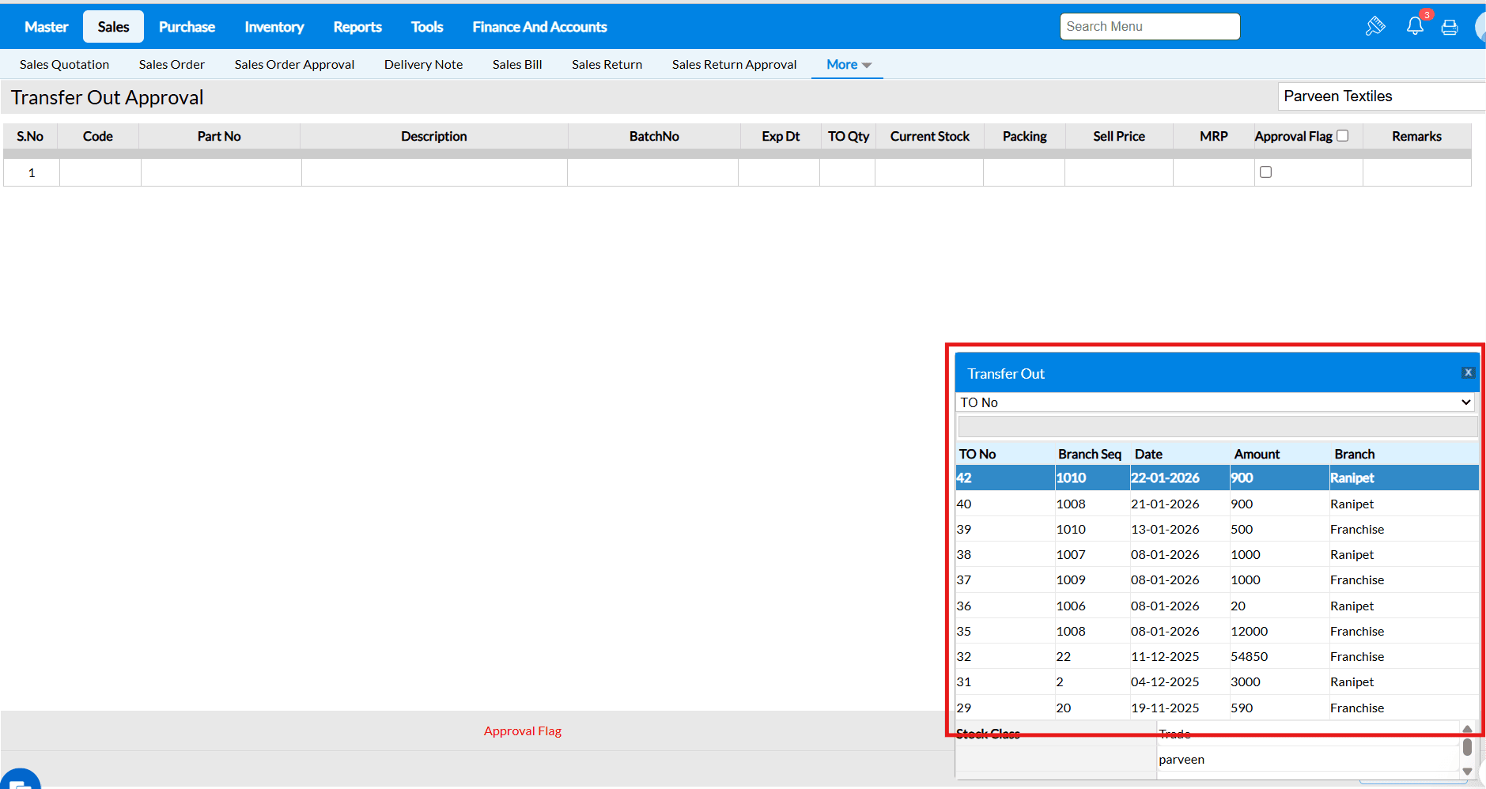The image size is (1486, 789).
Task: Click the scroll up arrow in popup
Action: tap(1467, 729)
